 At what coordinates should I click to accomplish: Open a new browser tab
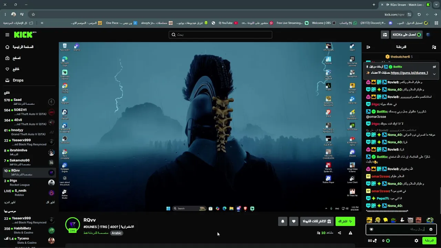point(374,5)
